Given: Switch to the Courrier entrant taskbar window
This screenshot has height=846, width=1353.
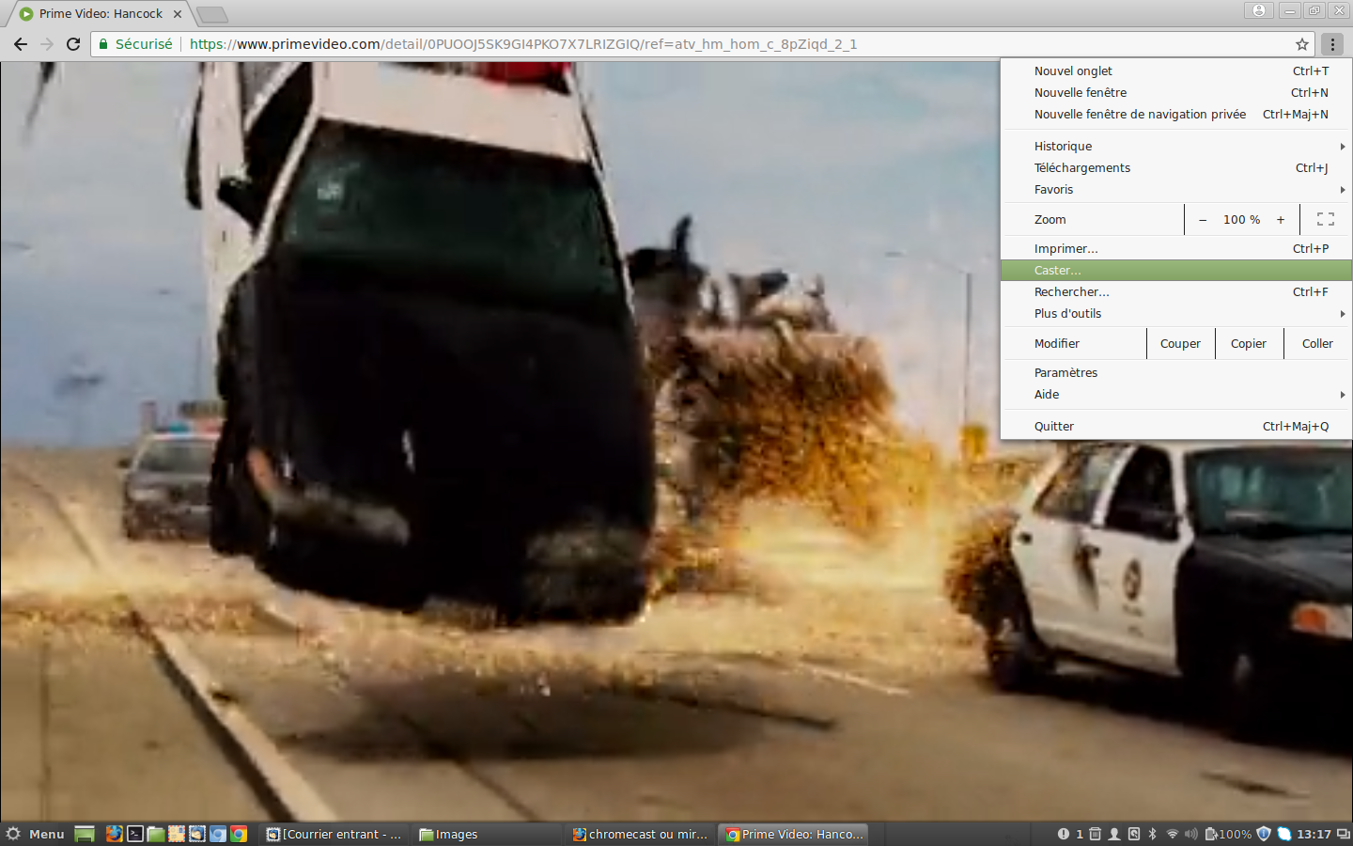Looking at the screenshot, I should click(x=334, y=834).
